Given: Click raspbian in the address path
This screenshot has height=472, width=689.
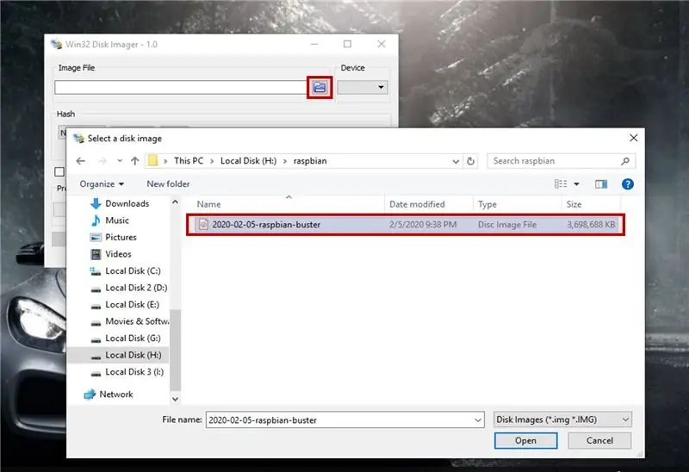Looking at the screenshot, I should [310, 161].
